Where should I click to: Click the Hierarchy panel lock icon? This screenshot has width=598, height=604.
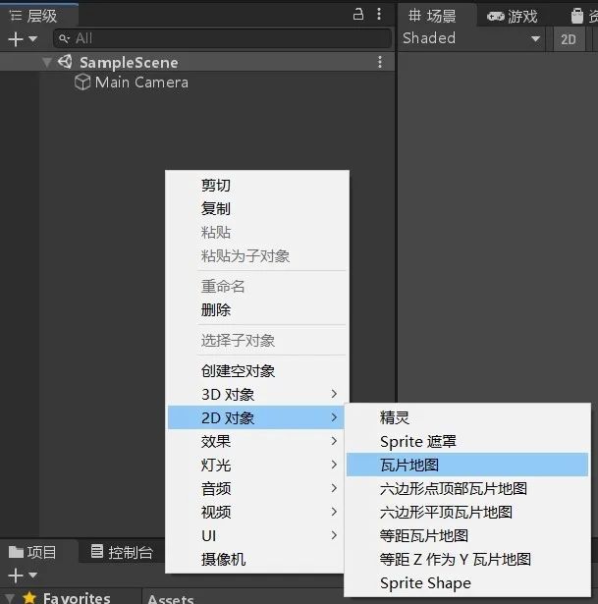tap(357, 15)
